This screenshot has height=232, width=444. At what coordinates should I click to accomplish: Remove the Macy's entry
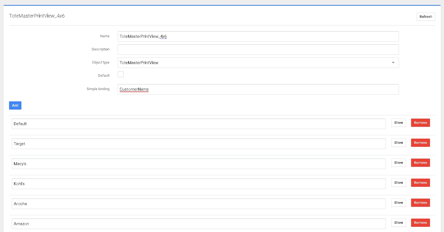coord(420,163)
